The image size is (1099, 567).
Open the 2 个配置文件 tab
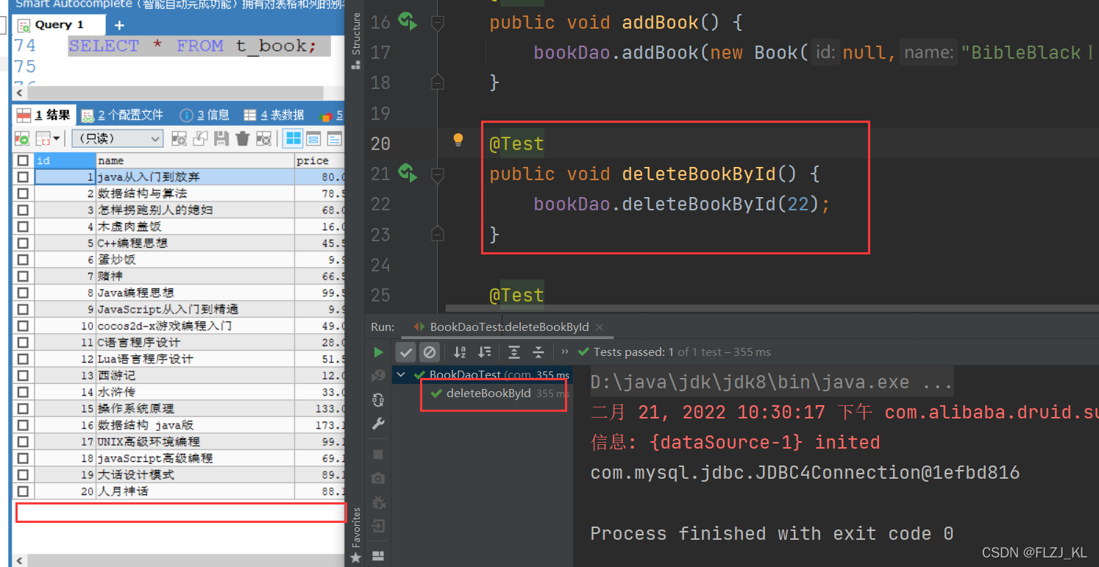point(122,115)
